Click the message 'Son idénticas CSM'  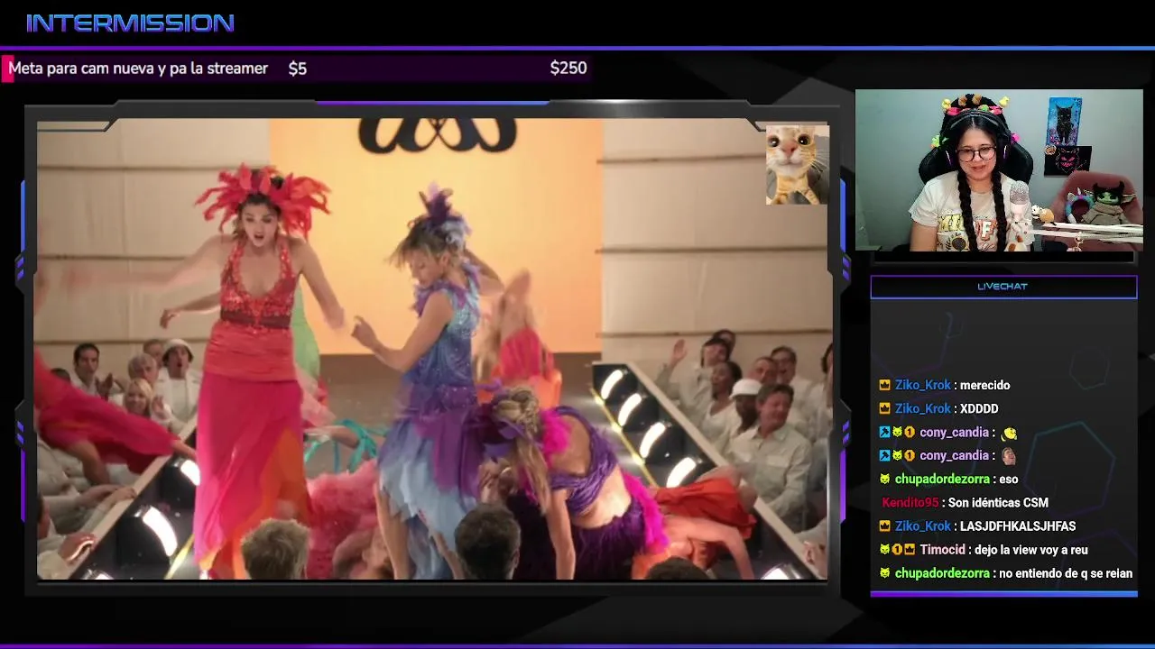point(998,502)
